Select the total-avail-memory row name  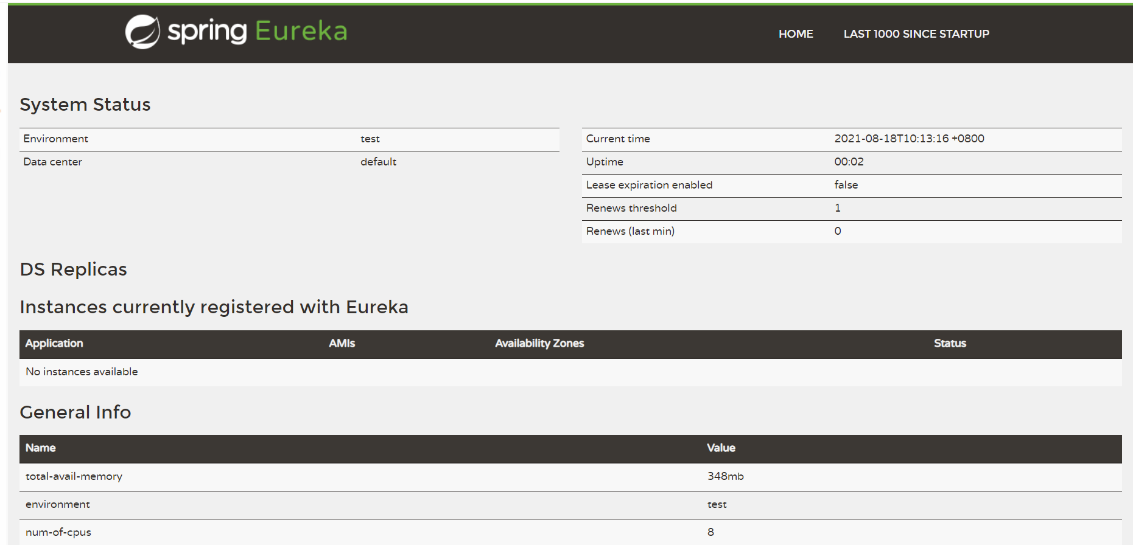click(x=74, y=476)
